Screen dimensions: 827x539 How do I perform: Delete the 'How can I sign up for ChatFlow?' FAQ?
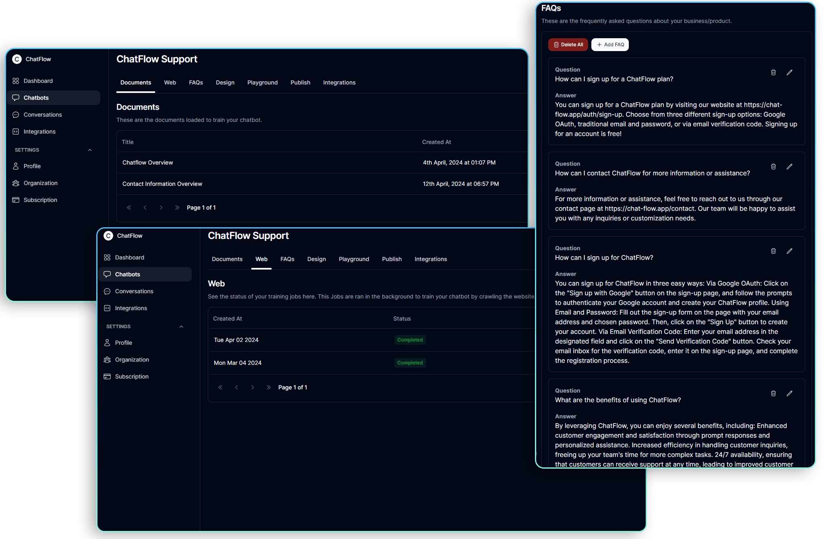point(773,251)
